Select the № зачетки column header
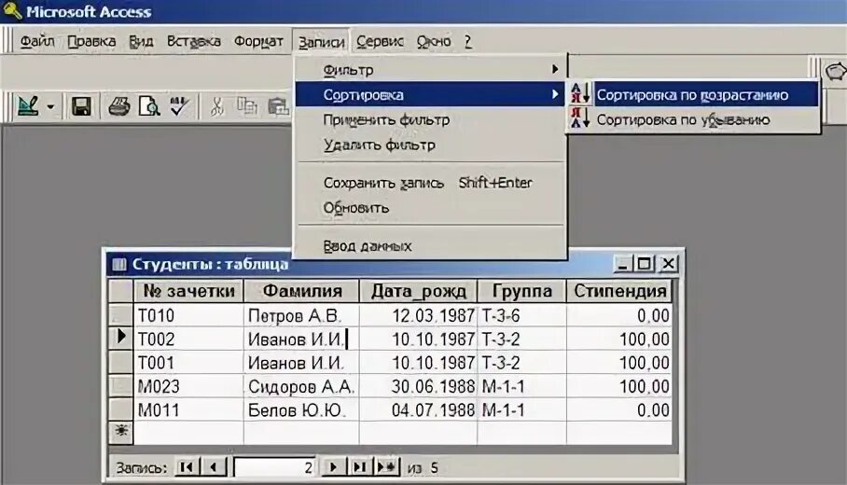Screen dimensions: 847x485 (188, 291)
